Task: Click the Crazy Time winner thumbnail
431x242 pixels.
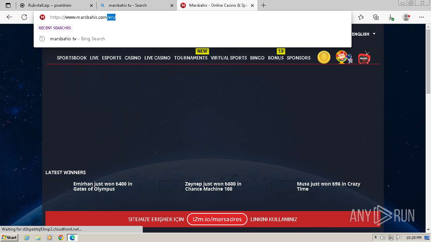Action: click(x=283, y=186)
